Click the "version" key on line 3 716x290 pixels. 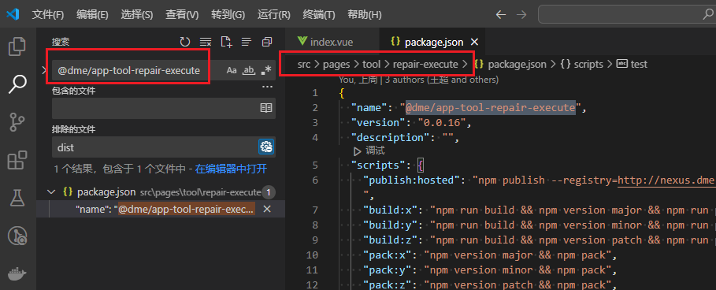pos(381,122)
